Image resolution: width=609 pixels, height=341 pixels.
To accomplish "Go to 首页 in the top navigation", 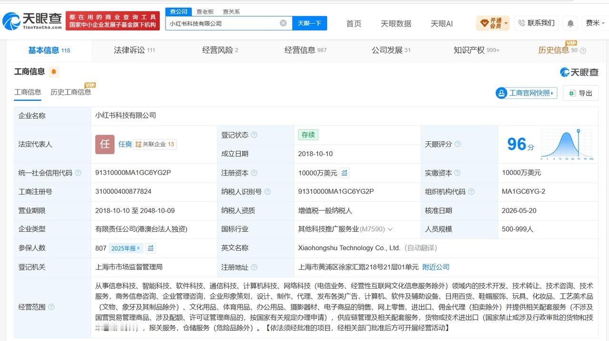I will pyautogui.click(x=354, y=23).
